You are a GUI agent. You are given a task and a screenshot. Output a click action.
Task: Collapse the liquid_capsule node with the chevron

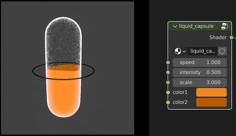pyautogui.click(x=175, y=26)
